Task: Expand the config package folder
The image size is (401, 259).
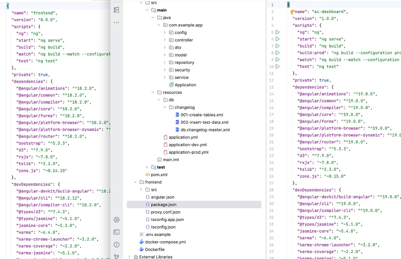Action: [x=165, y=32]
